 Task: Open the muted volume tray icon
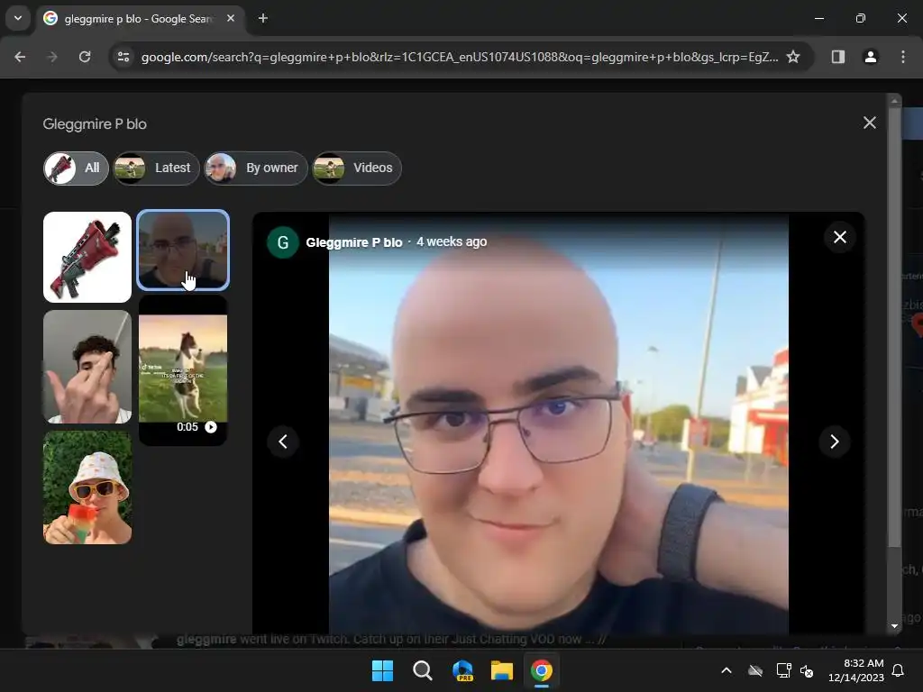pyautogui.click(x=807, y=671)
